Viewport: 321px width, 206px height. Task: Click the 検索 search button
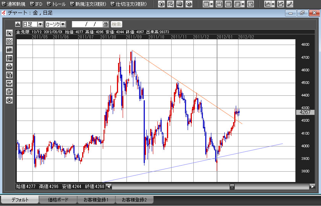[x=117, y=24]
